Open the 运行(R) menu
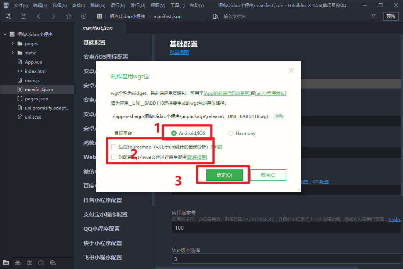The image size is (403, 269). click(x=118, y=6)
